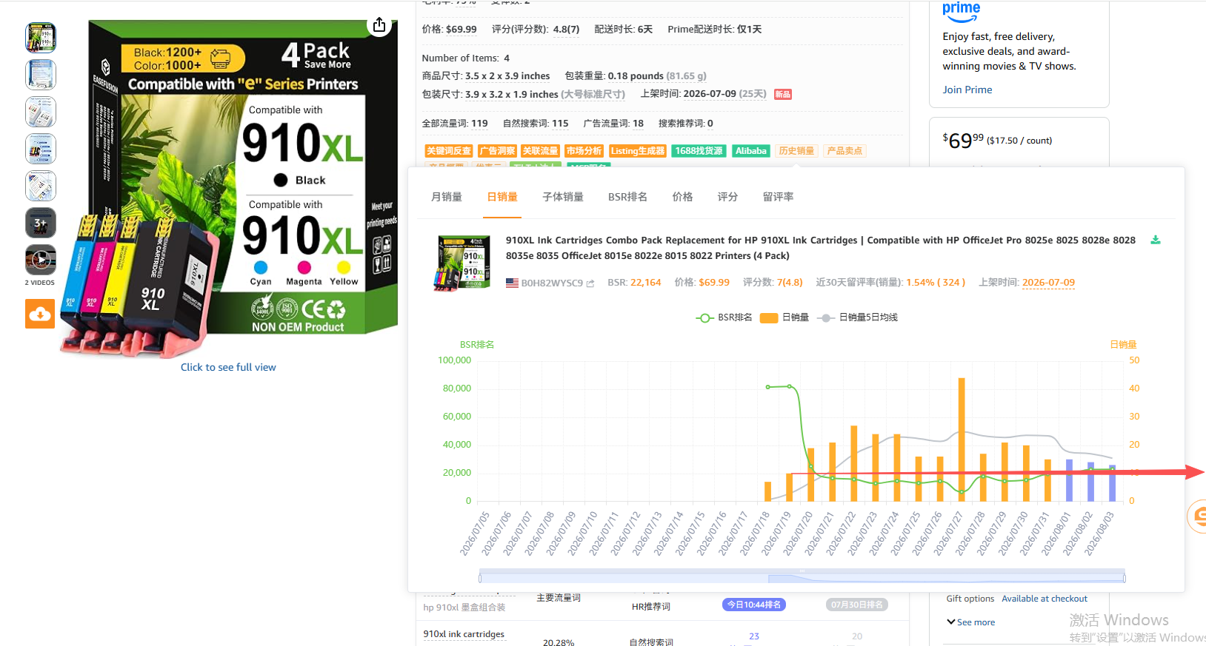The width and height of the screenshot is (1206, 646).
Task: Toggle the 日销量5日均线 legend series
Action: 857,317
